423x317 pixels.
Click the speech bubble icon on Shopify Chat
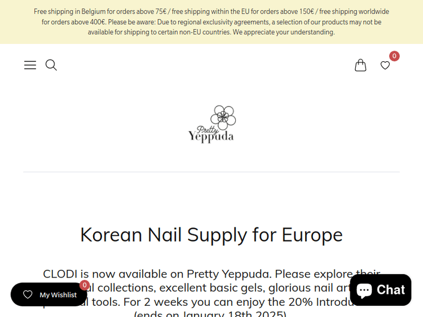click(x=364, y=290)
